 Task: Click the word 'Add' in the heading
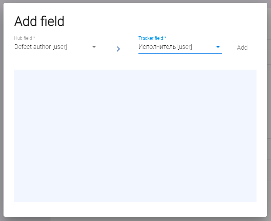click(x=26, y=22)
